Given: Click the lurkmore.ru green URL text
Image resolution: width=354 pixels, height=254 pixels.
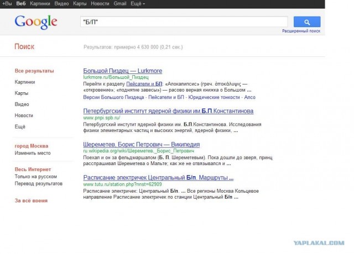Looking at the screenshot, I should click(116, 77).
